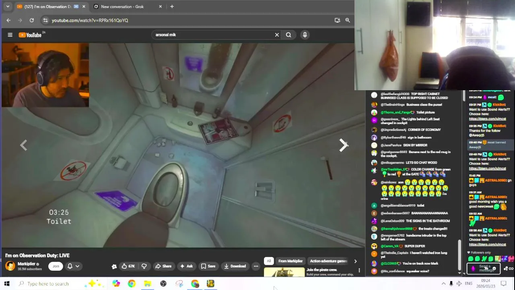Run the search with the magnifier button
Screen dimensions: 515x290
pyautogui.click(x=288, y=35)
